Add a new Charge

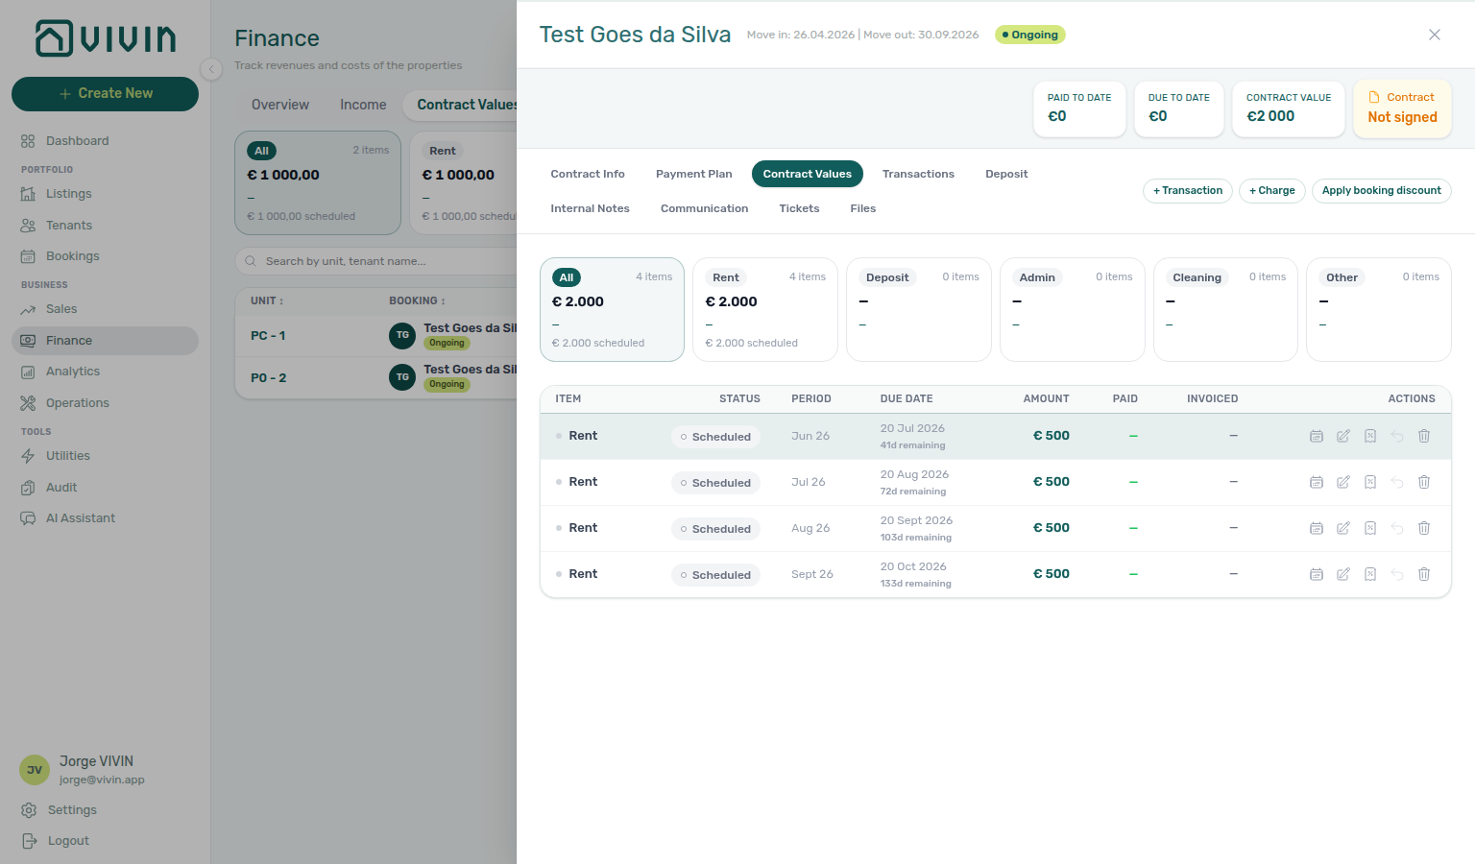click(x=1272, y=191)
